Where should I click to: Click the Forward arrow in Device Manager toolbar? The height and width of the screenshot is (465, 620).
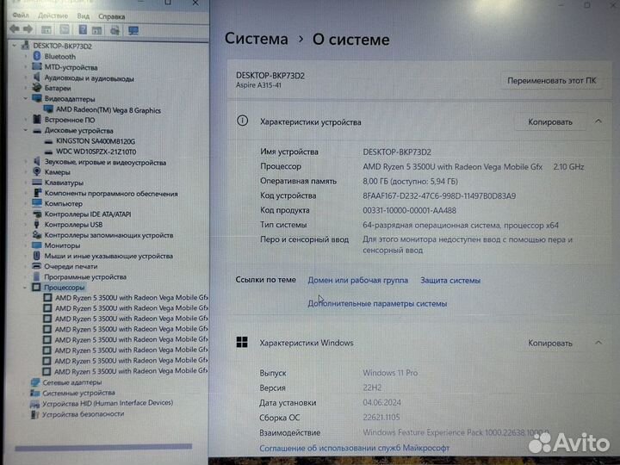(x=28, y=29)
